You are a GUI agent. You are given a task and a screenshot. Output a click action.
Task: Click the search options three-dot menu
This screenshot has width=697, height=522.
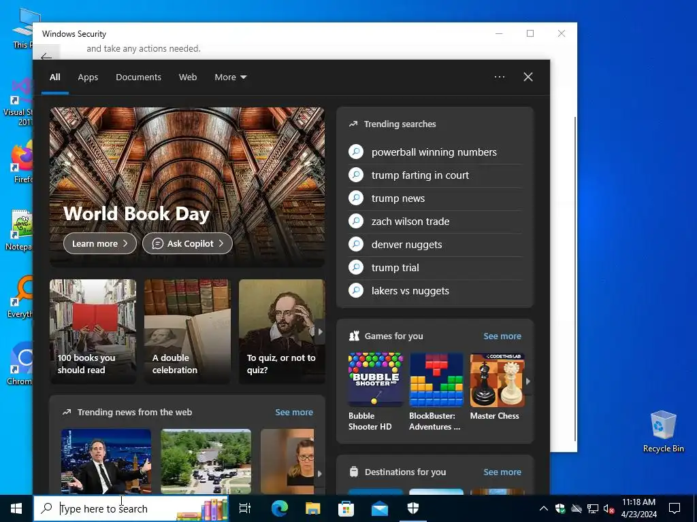point(500,77)
